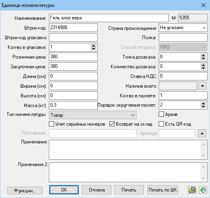This screenshot has height=198, width=210.
Task: Uncheck Возврат на склад checkbox
Action: click(112, 124)
